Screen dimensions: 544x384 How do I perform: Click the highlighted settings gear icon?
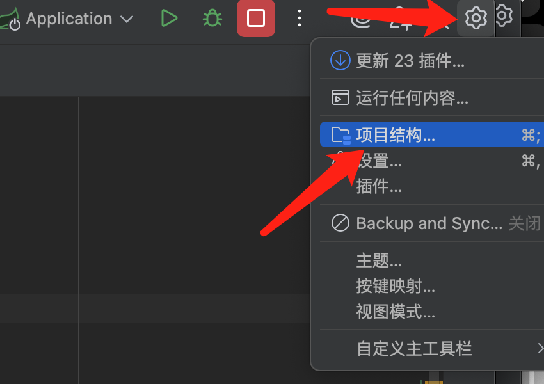[x=476, y=18]
